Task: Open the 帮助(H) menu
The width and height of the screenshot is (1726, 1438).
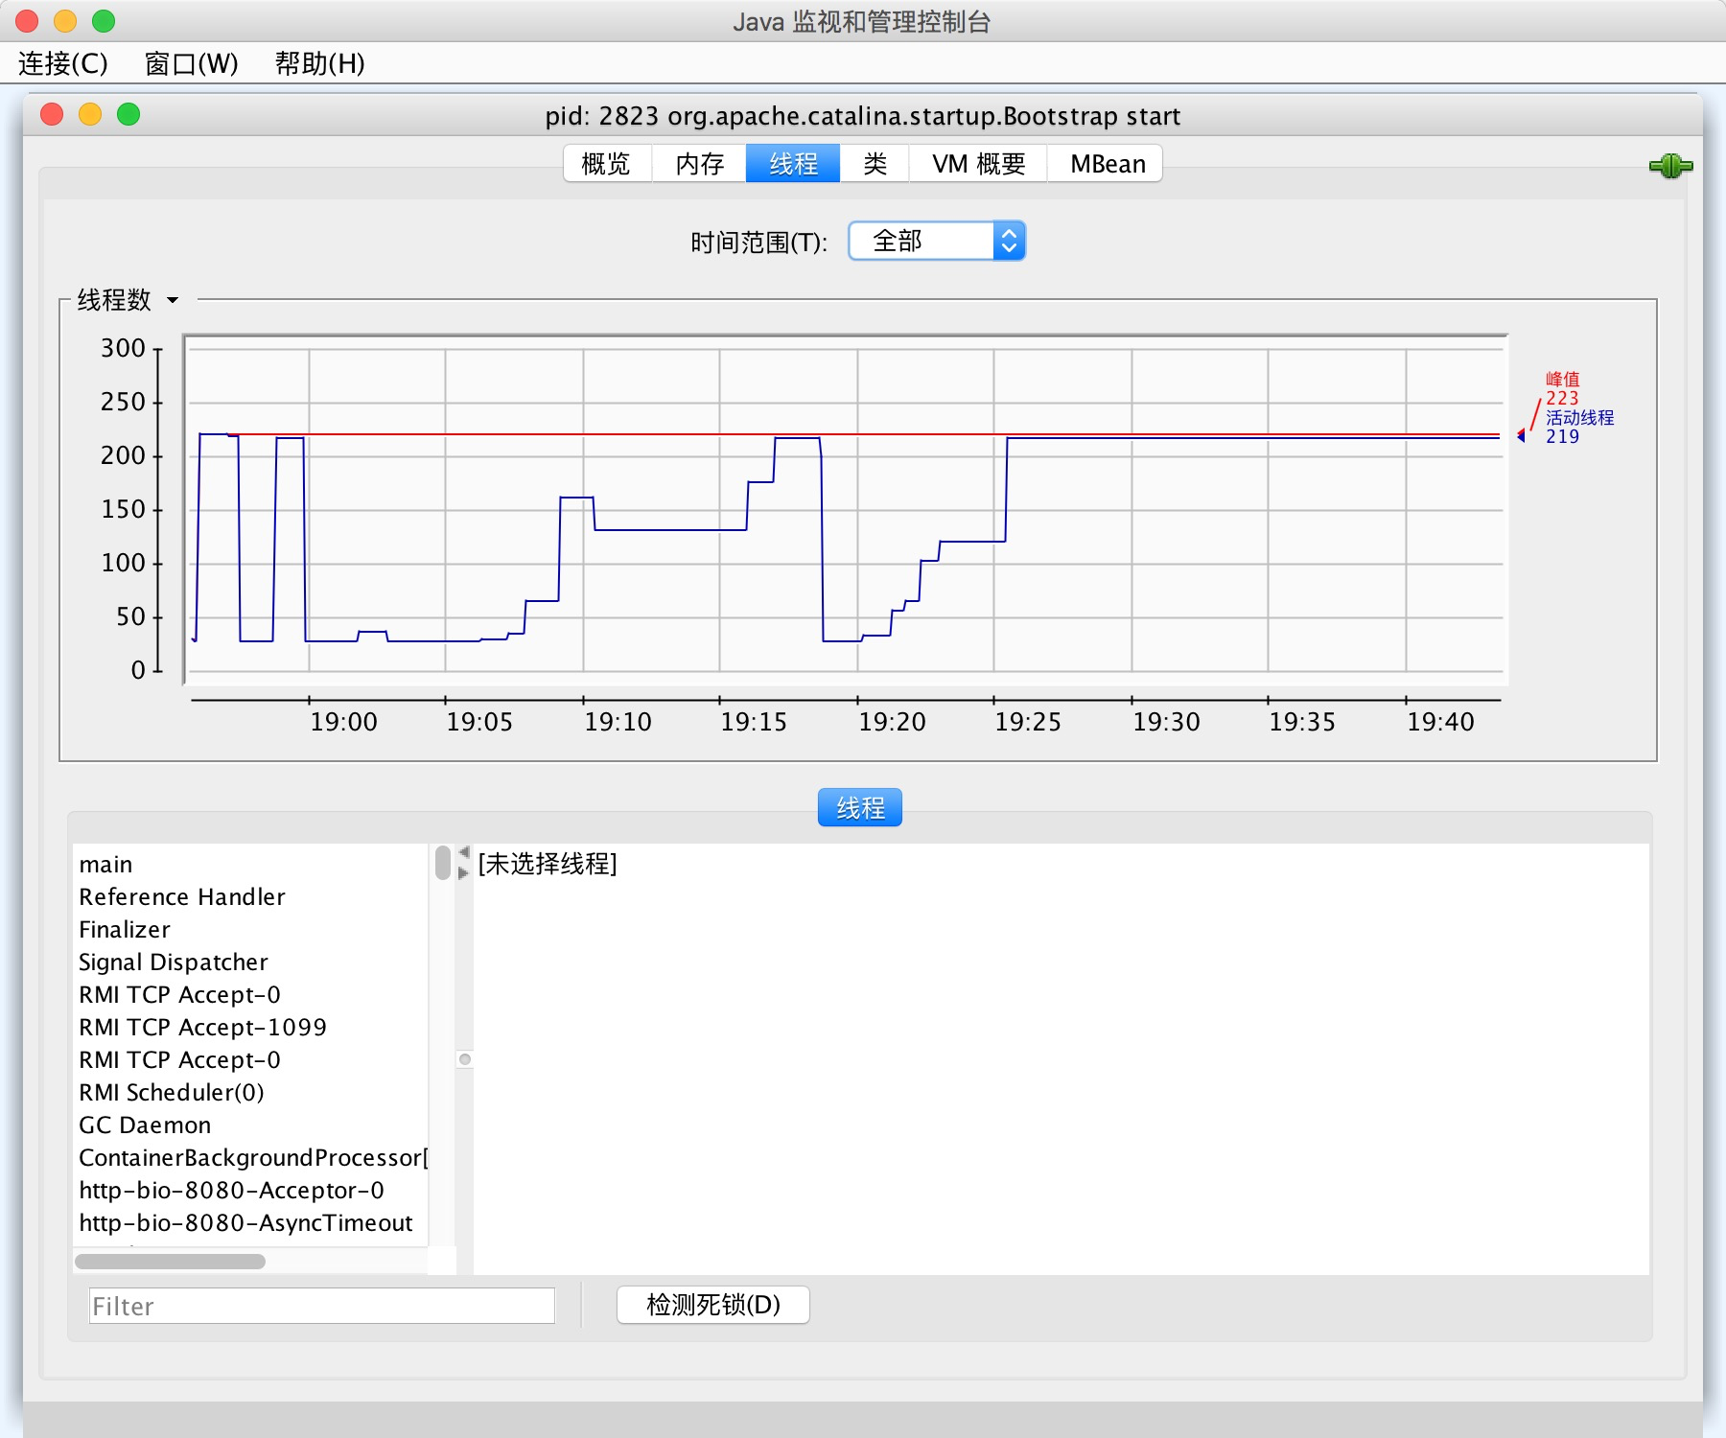Action: (x=319, y=63)
